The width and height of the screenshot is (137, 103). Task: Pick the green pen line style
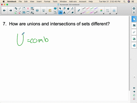(92, 9)
